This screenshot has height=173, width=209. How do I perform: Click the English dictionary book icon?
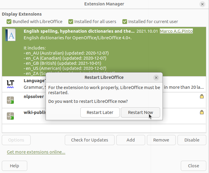pyautogui.click(x=10, y=35)
